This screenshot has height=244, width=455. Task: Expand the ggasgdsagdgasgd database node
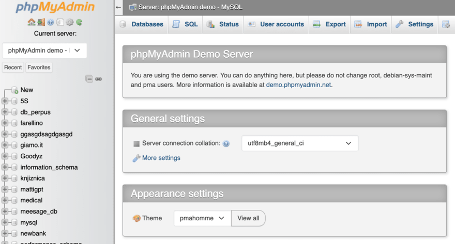tap(5, 134)
